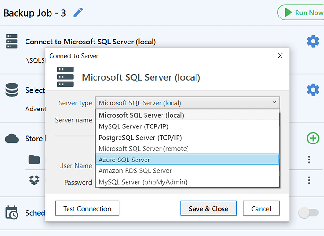Close the Connect to Server dialog

point(280,56)
